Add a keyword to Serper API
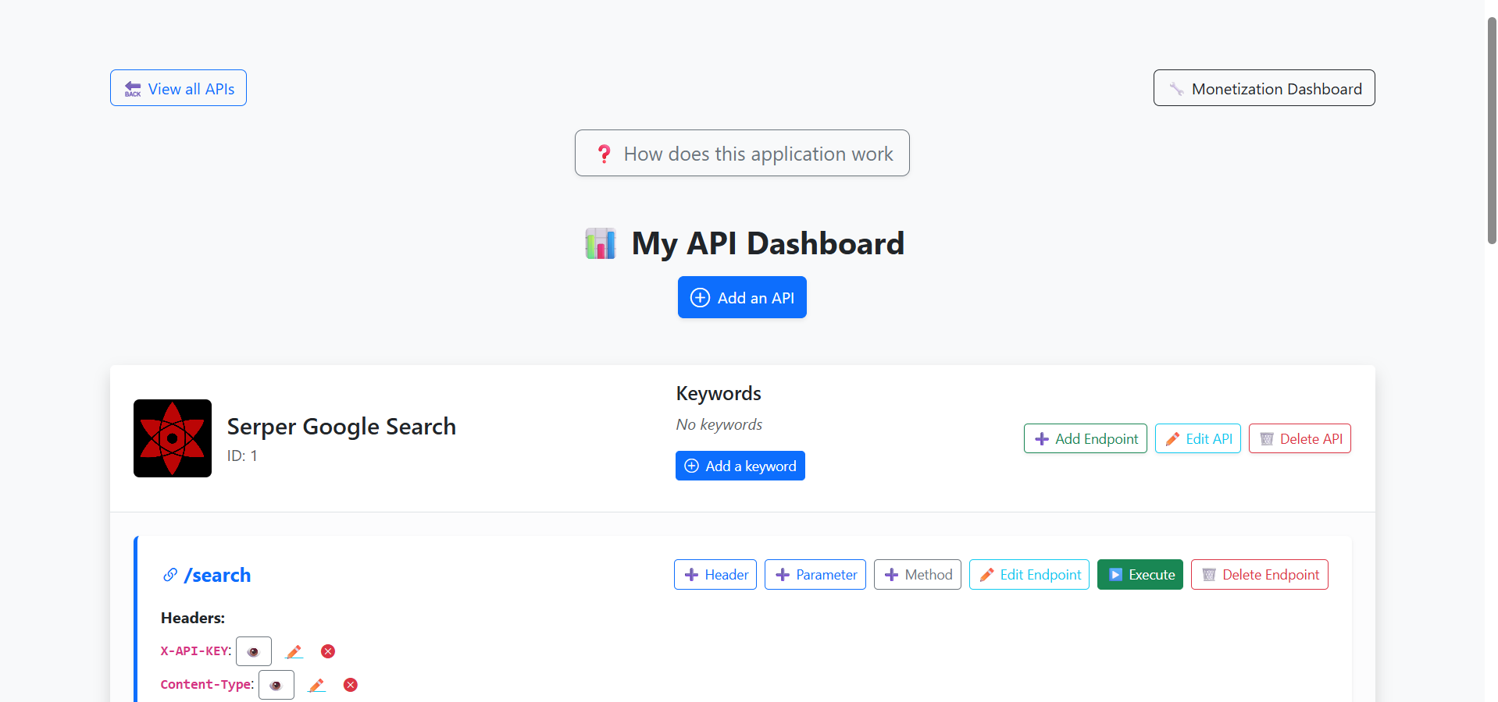The width and height of the screenshot is (1498, 702). pos(740,466)
